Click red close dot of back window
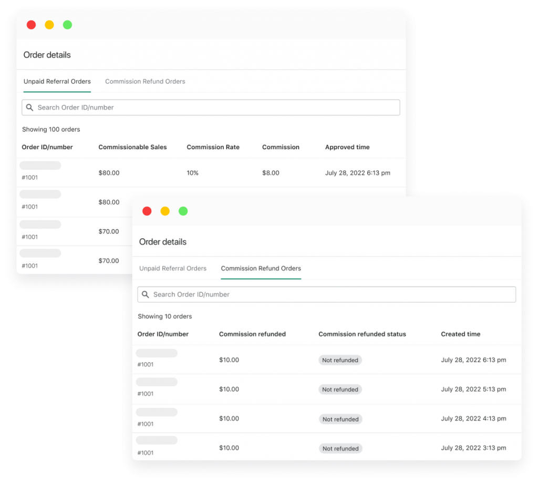 point(31,25)
